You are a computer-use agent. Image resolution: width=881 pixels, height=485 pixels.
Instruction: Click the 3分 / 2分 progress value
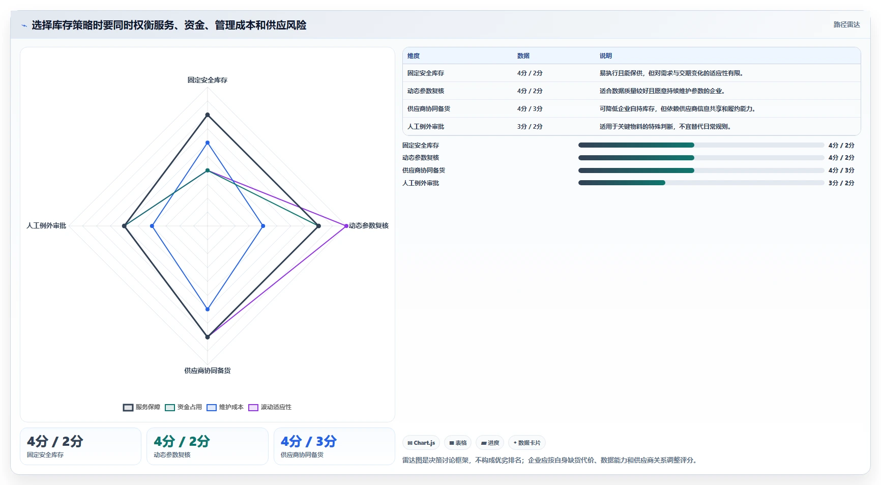coord(841,183)
